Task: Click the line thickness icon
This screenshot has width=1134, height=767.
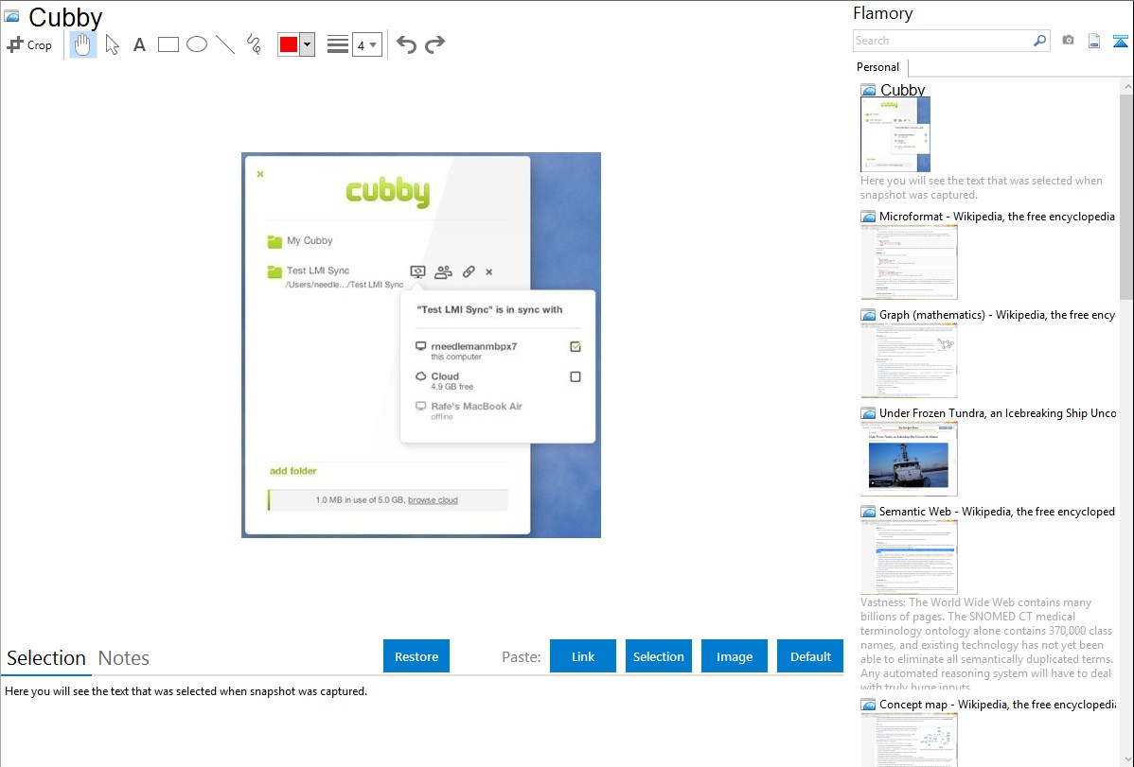Action: pyautogui.click(x=337, y=44)
